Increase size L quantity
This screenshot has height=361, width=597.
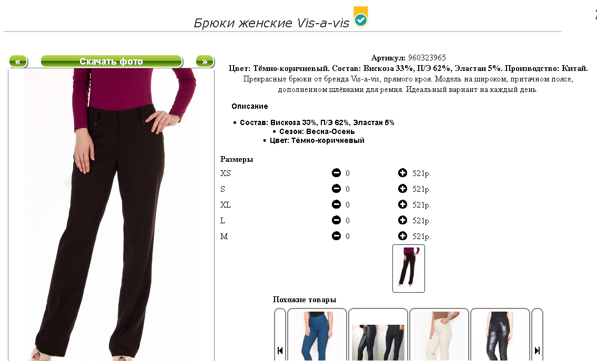pyautogui.click(x=402, y=220)
